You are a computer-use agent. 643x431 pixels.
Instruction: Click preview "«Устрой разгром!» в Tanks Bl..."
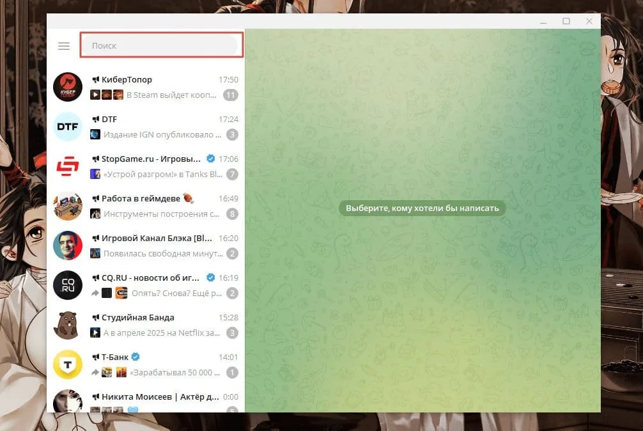click(163, 175)
